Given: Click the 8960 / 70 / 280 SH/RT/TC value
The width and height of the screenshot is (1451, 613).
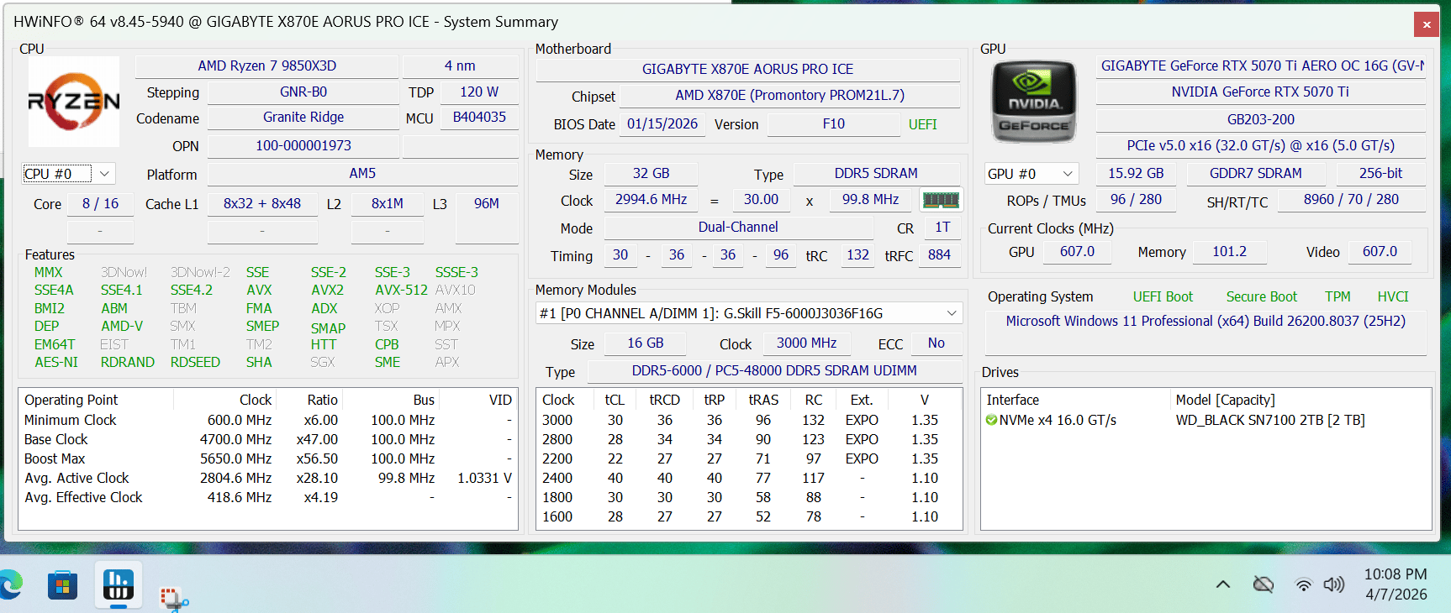Looking at the screenshot, I should coord(1351,199).
